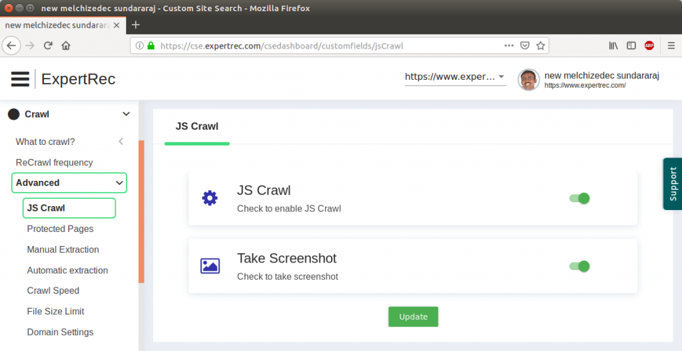The width and height of the screenshot is (682, 351).
Task: Go to the Firefox home page
Action: (x=66, y=46)
